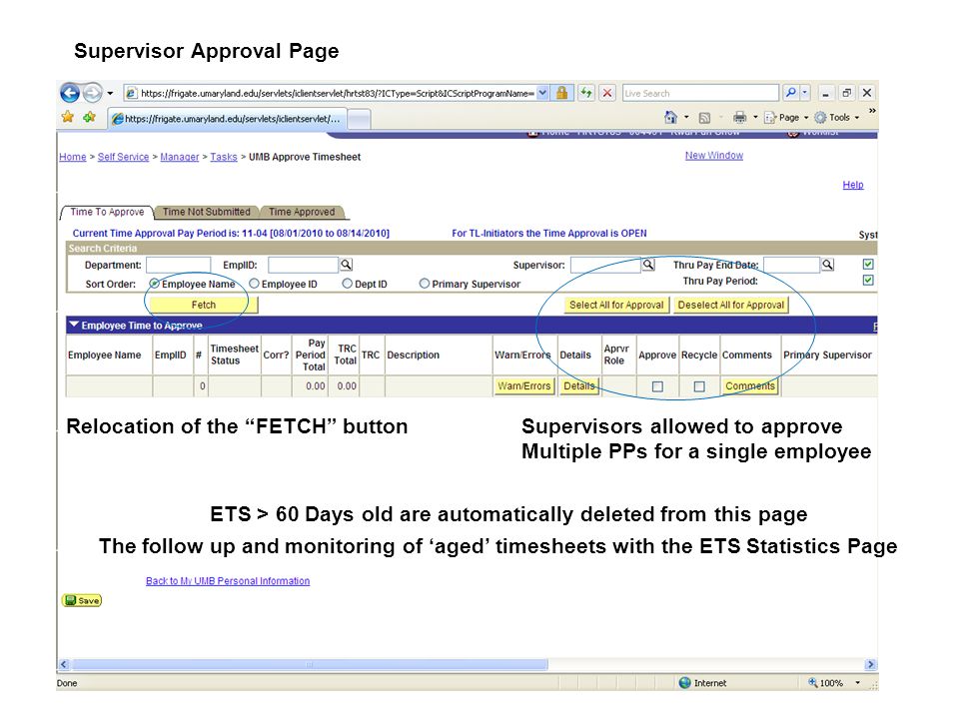Click the RSS Feeds icon
Viewport: 959px width, 719px height.
pyautogui.click(x=704, y=118)
